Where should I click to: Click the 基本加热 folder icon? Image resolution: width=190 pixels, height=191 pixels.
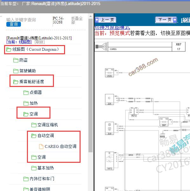pyautogui.click(x=34, y=168)
